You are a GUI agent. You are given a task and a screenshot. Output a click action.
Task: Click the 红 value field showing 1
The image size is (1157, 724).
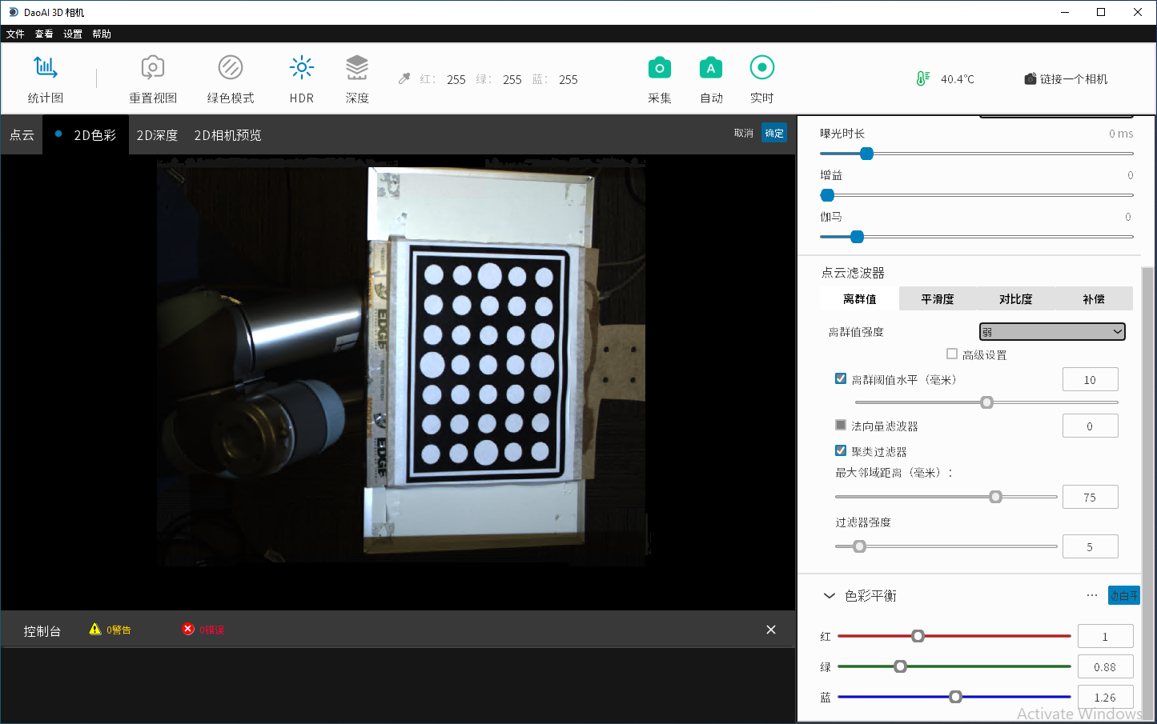(1105, 636)
